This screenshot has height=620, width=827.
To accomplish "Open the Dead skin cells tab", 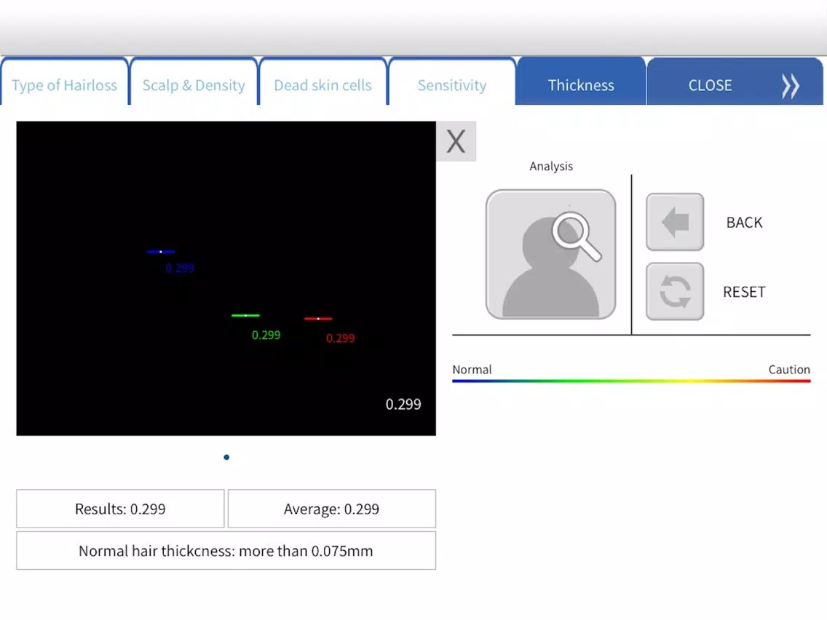I will pos(323,82).
